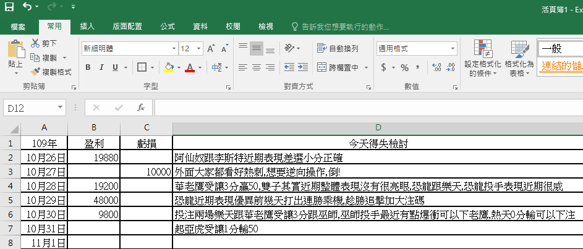Screen dimensions: 583x249
Task: Click the % percent style icon
Action: (x=404, y=67)
